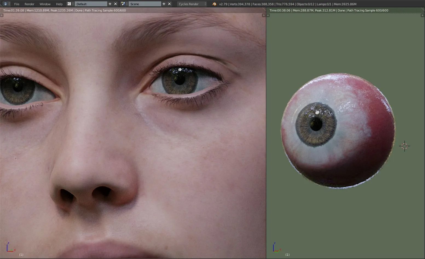Click the left viewport axis gizmo
This screenshot has height=259, width=425.
11,247
